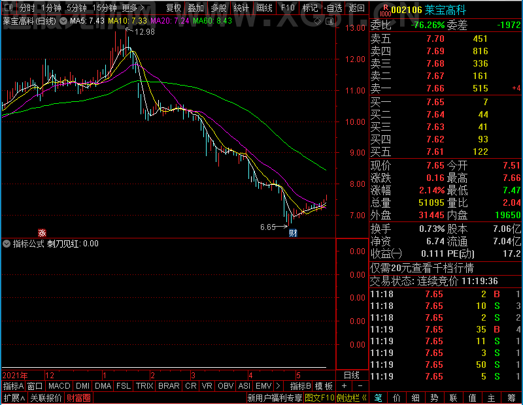Click the 返回 back button
The height and width of the screenshot is (405, 523).
point(356,8)
